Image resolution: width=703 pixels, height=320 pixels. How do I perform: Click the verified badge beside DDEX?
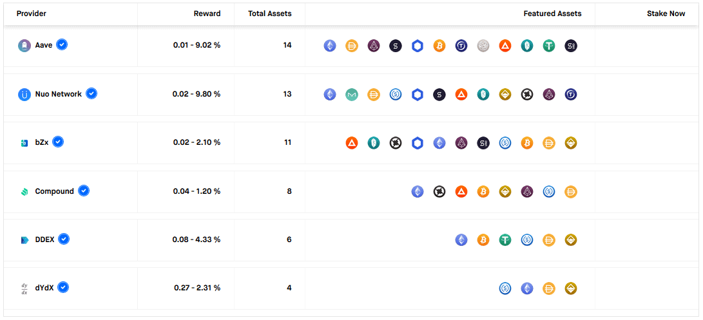coord(63,239)
